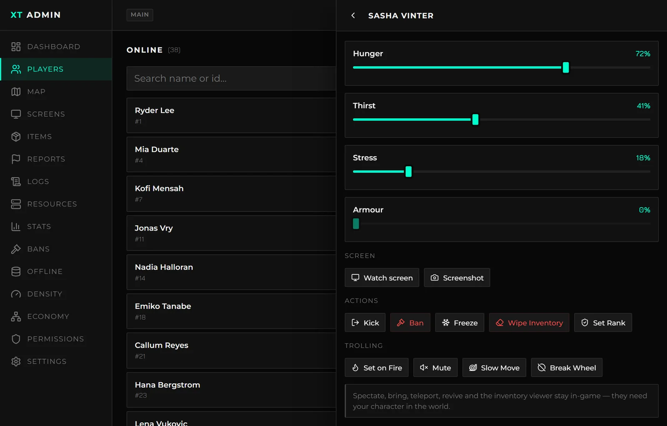Click the Set on Fire button
This screenshot has width=667, height=426.
click(x=376, y=368)
